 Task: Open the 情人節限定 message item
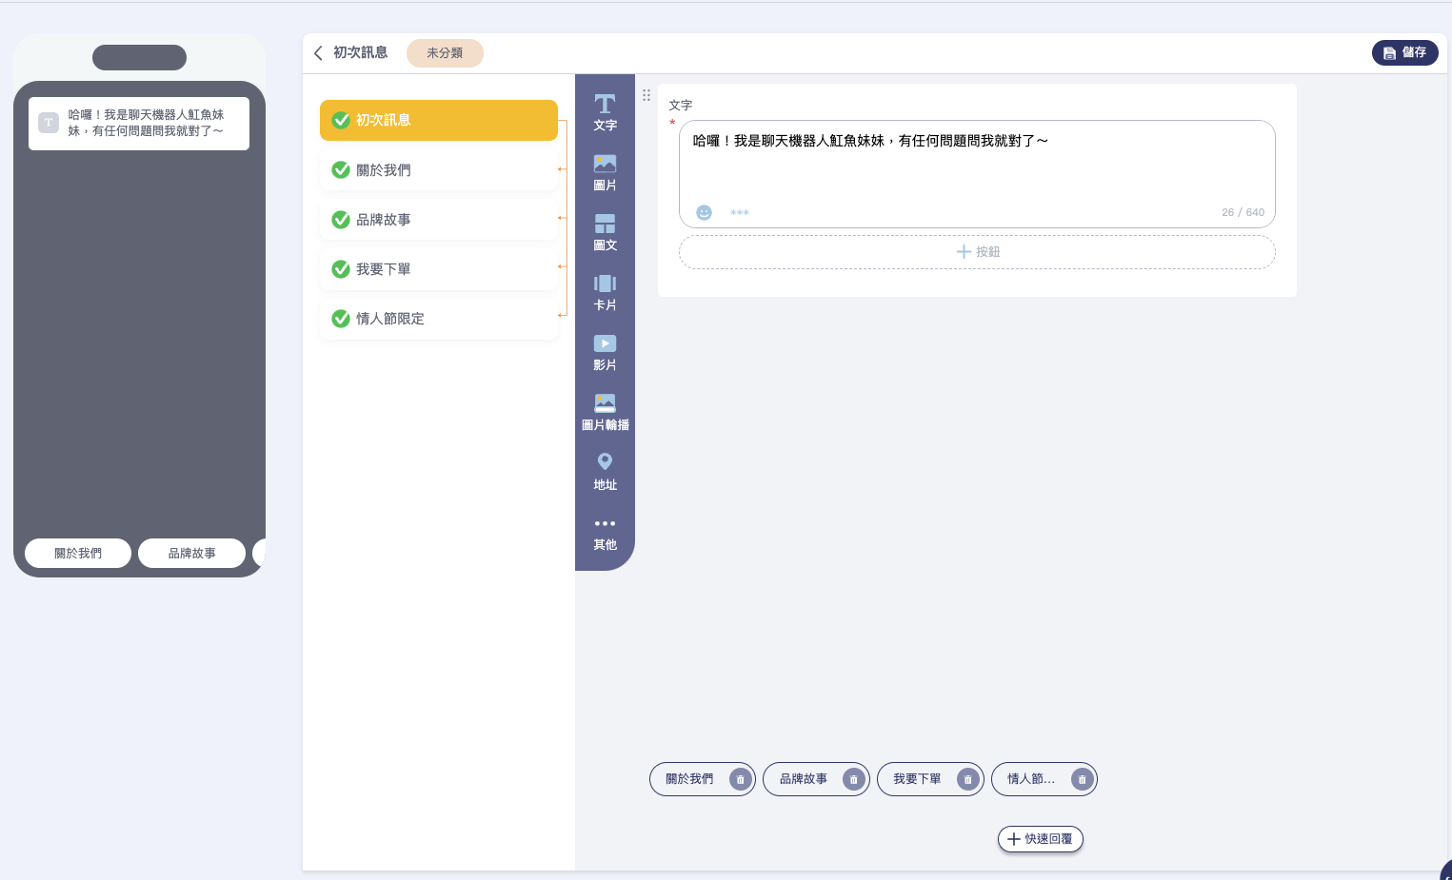point(438,319)
